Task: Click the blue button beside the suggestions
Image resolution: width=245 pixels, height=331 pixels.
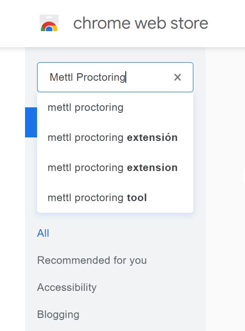Action: tap(31, 122)
